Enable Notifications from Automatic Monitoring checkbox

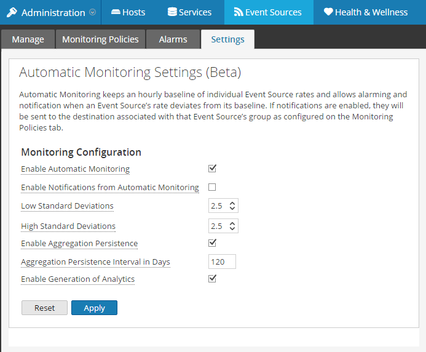pyautogui.click(x=213, y=187)
